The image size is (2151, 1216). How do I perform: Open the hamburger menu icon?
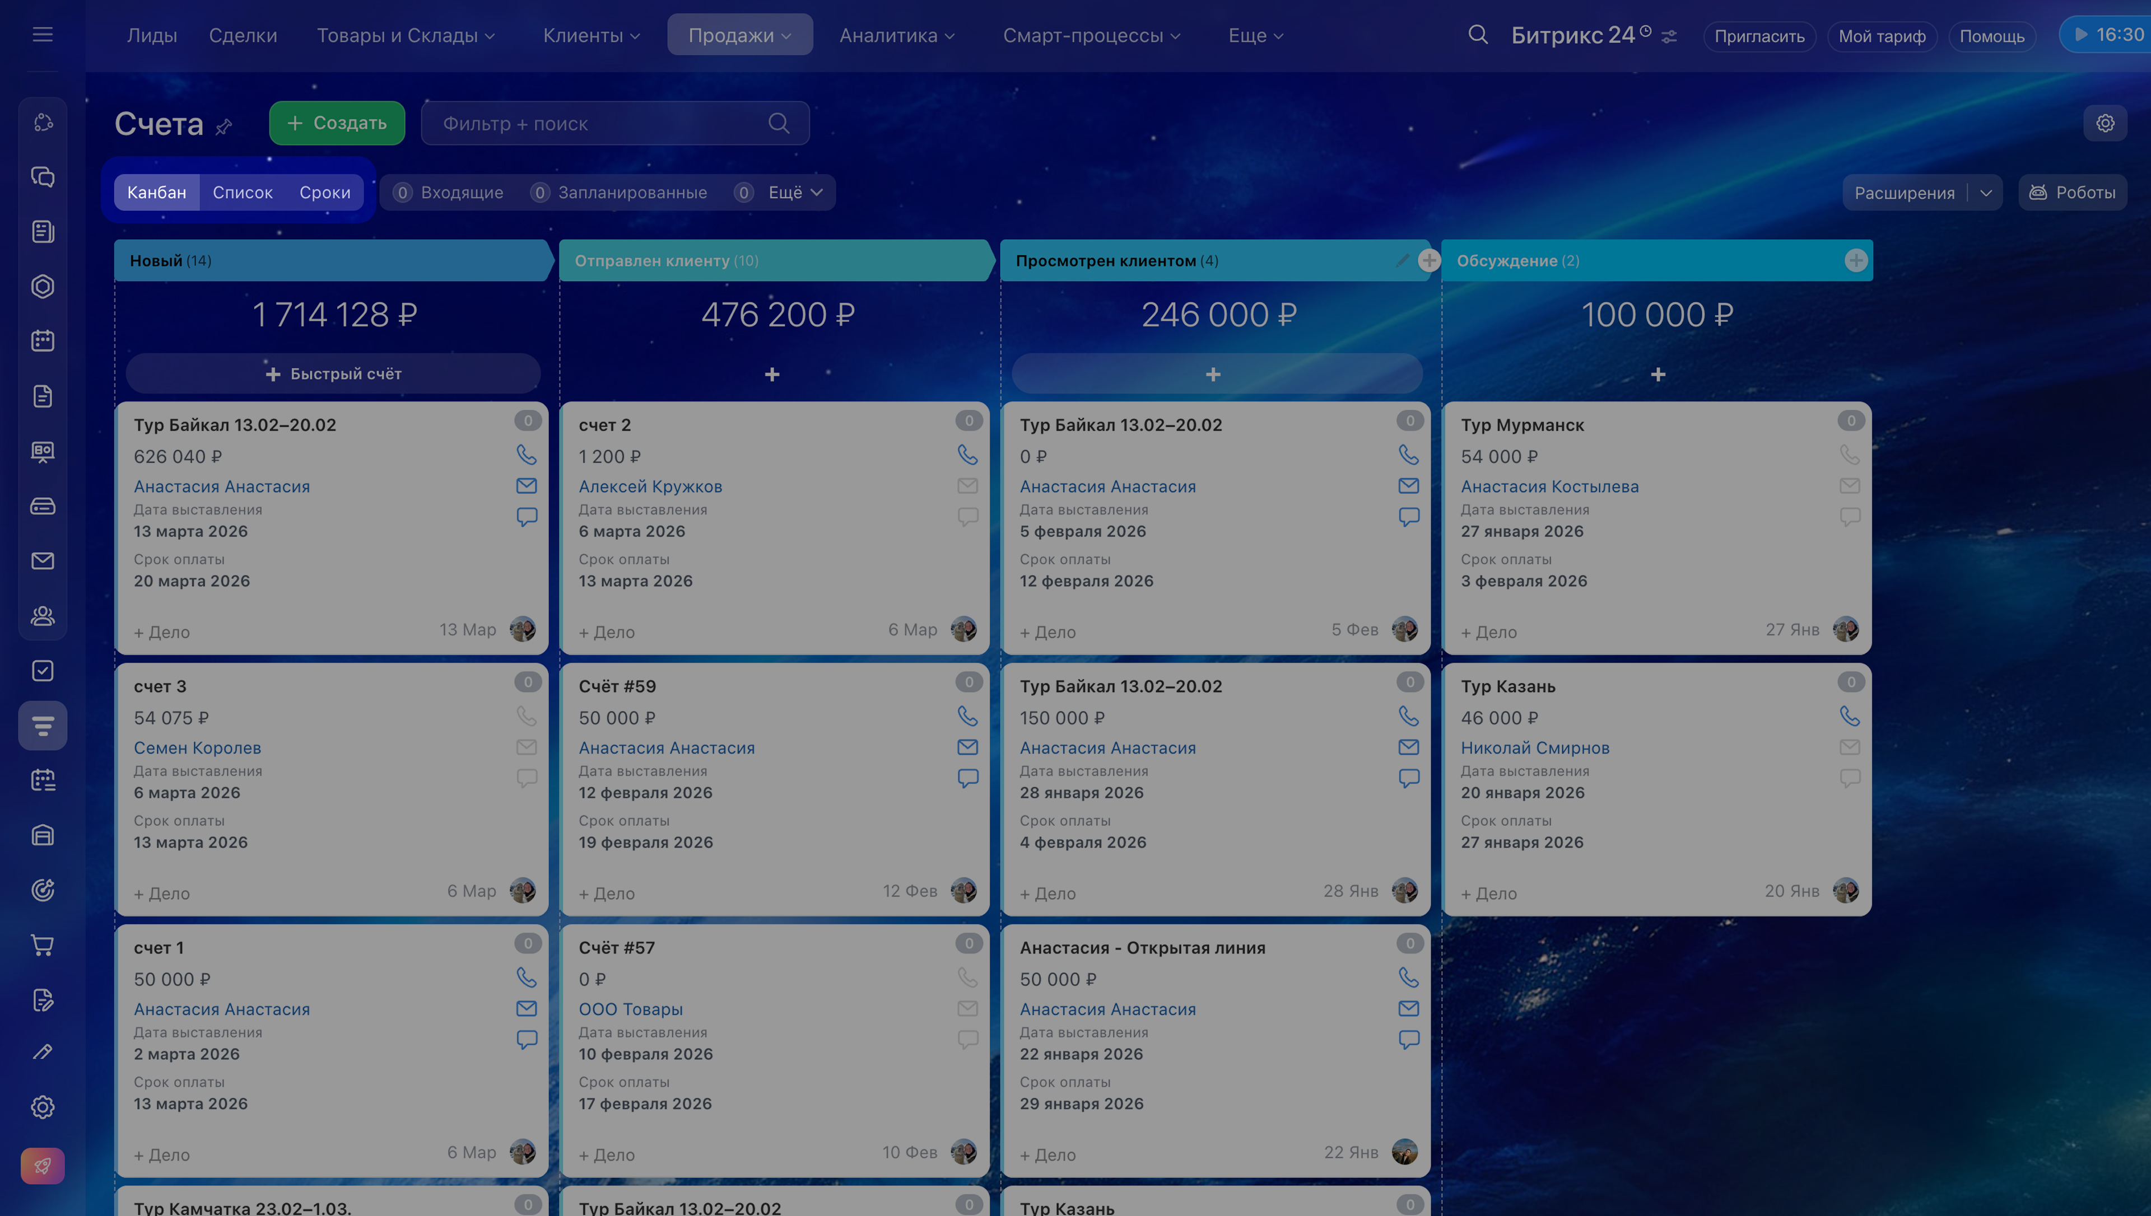pos(43,35)
